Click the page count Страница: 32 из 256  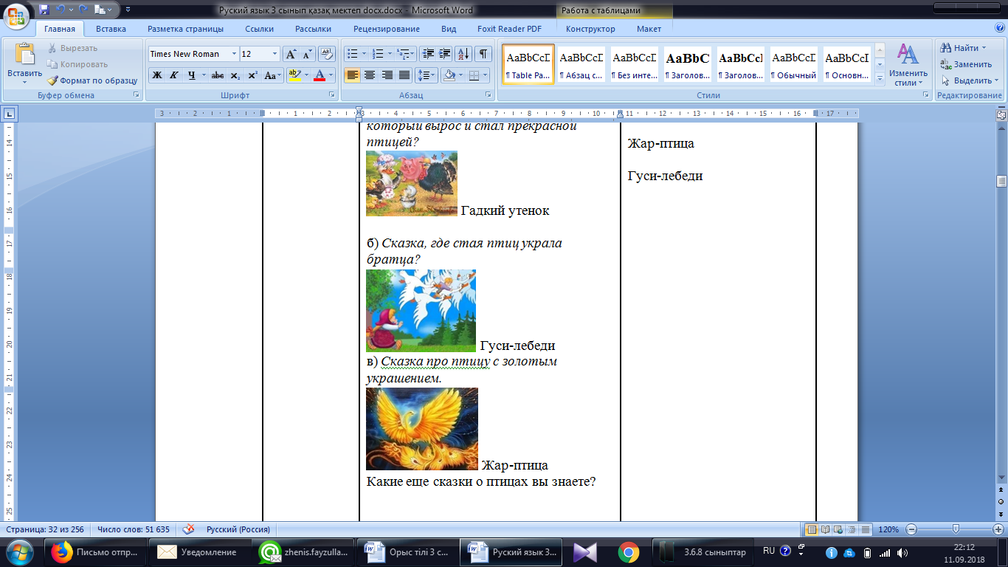pyautogui.click(x=45, y=529)
